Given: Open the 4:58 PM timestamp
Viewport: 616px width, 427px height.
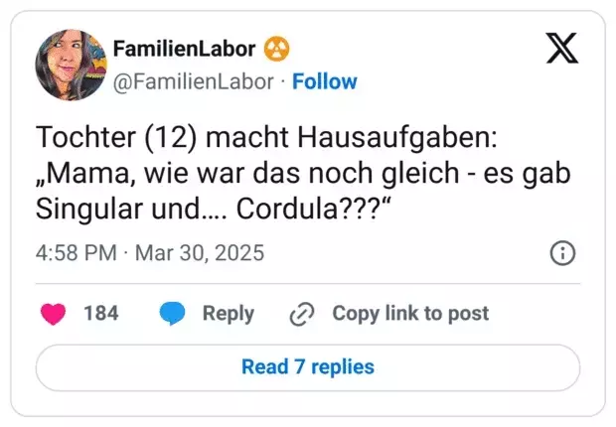Looking at the screenshot, I should click(x=77, y=252).
